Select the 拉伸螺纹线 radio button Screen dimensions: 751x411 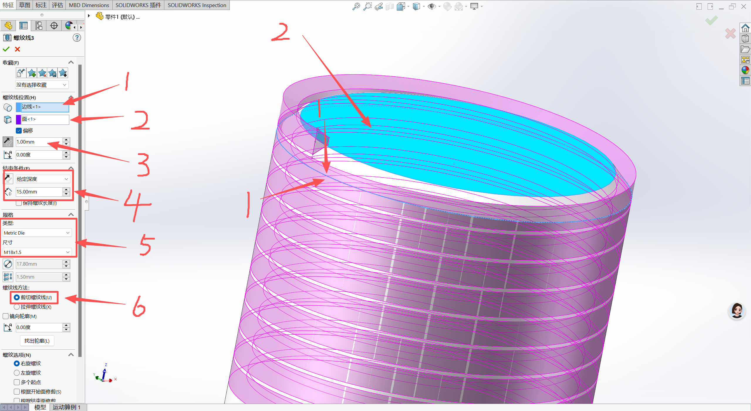17,307
